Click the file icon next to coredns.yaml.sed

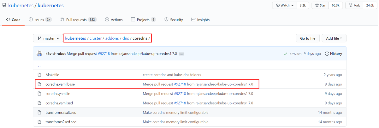pos(39,103)
